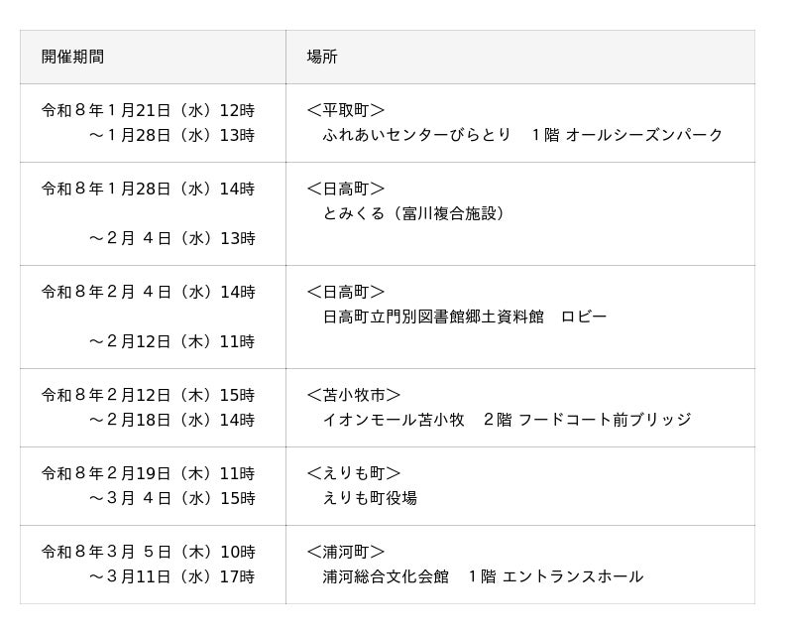Select the ~2月18日(水)14時 end date

171,420
